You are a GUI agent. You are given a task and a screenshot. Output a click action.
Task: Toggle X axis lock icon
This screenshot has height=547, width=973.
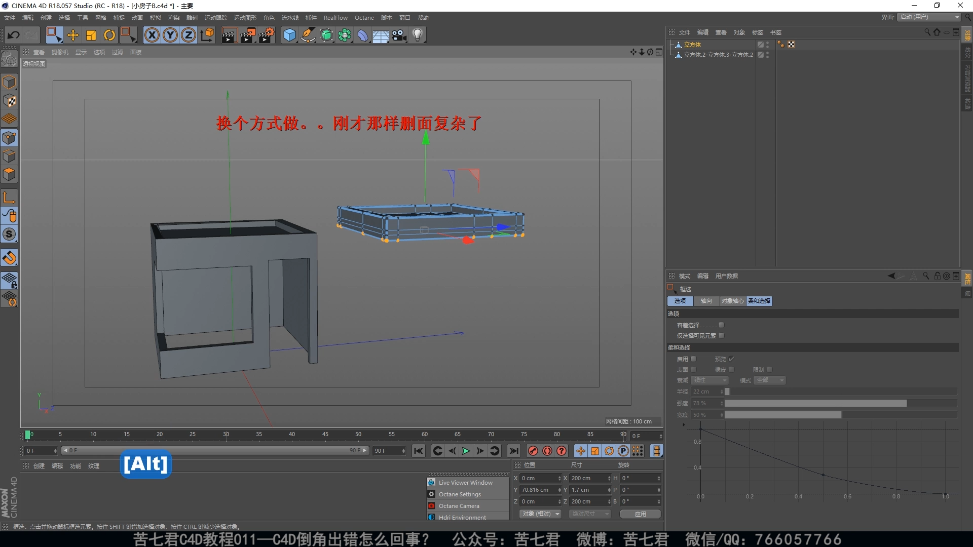152,35
